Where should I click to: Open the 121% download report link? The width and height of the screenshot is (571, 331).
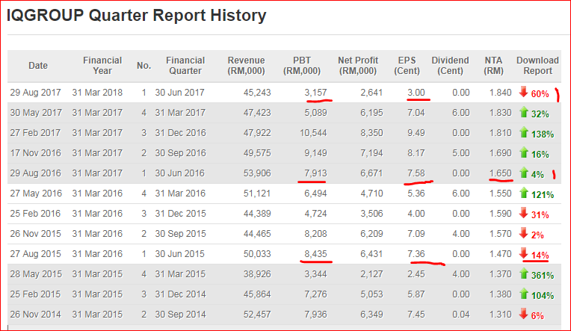click(543, 195)
